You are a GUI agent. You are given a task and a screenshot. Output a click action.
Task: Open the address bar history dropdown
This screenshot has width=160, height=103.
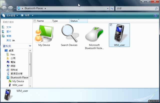tap(108, 8)
